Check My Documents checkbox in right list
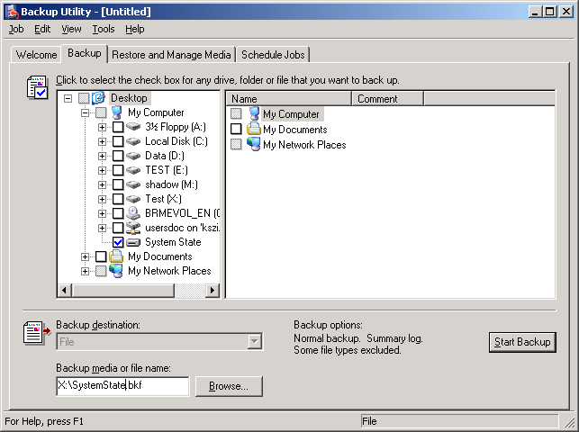 tap(236, 129)
